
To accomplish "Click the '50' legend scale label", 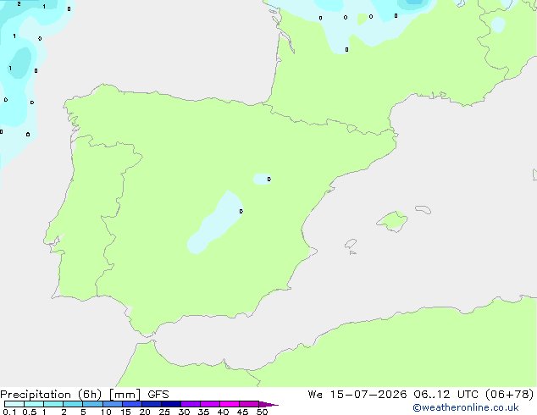I will point(262,412).
